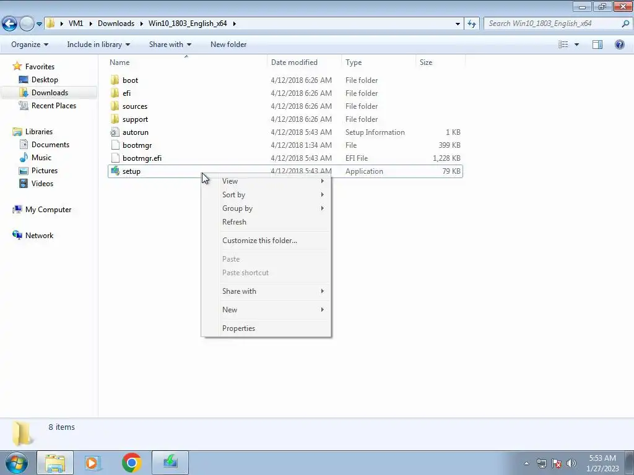Image resolution: width=634 pixels, height=475 pixels.
Task: Open the More view options arrow
Action: (576, 45)
